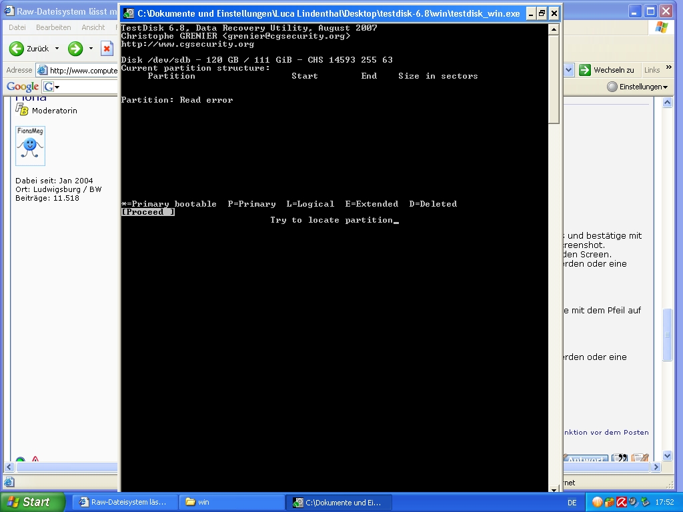Screen dimensions: 683x512
Task: Click the 'Dabei seit: Jan 2004' text
Action: point(54,181)
